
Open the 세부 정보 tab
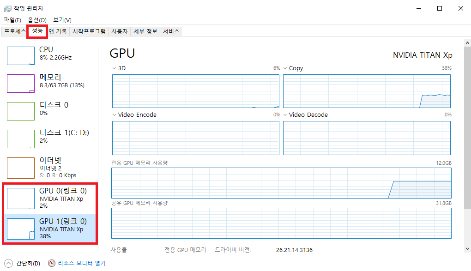tap(145, 31)
